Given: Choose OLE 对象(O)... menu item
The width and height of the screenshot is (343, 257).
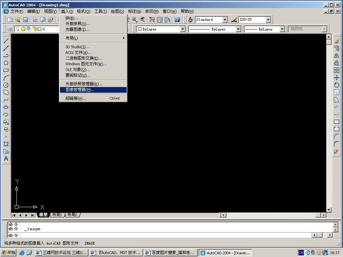Looking at the screenshot, I should pos(93,70).
